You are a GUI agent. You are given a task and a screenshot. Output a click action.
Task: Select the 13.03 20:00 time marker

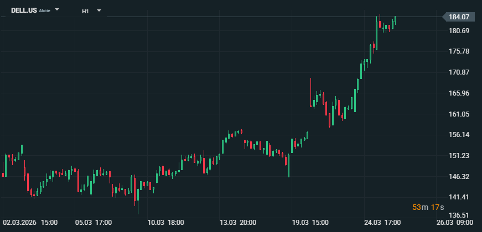(x=238, y=223)
